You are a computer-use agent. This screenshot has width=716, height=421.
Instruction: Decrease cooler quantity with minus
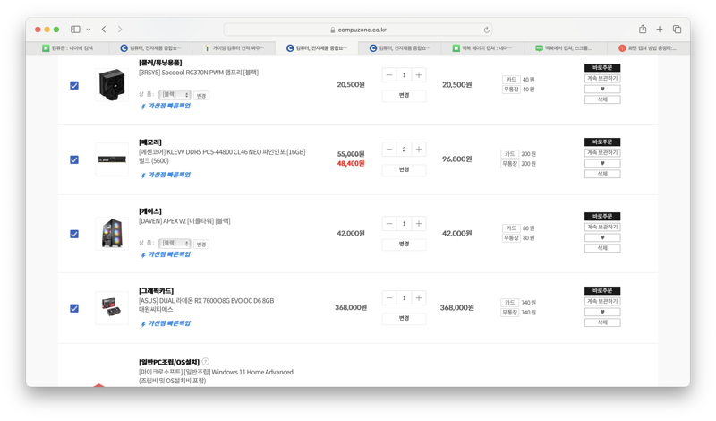(x=389, y=75)
